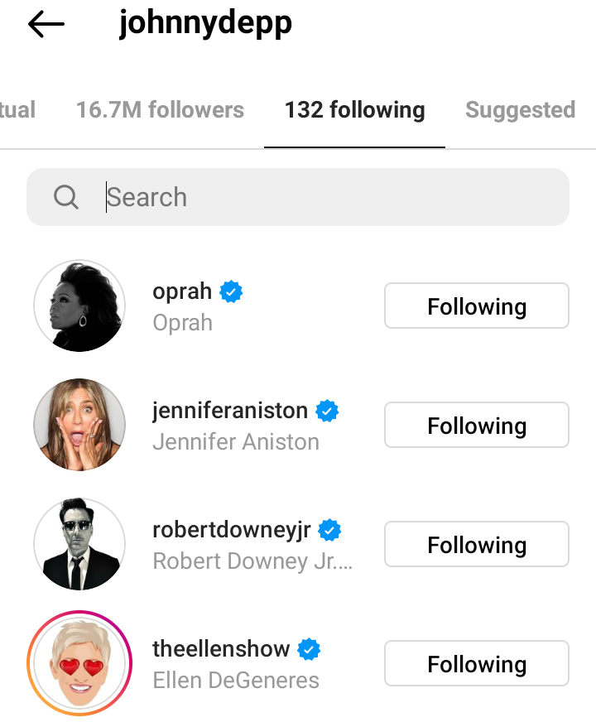Open Jennifer Aniston's profile picture
The image size is (596, 722).
pyautogui.click(x=79, y=426)
